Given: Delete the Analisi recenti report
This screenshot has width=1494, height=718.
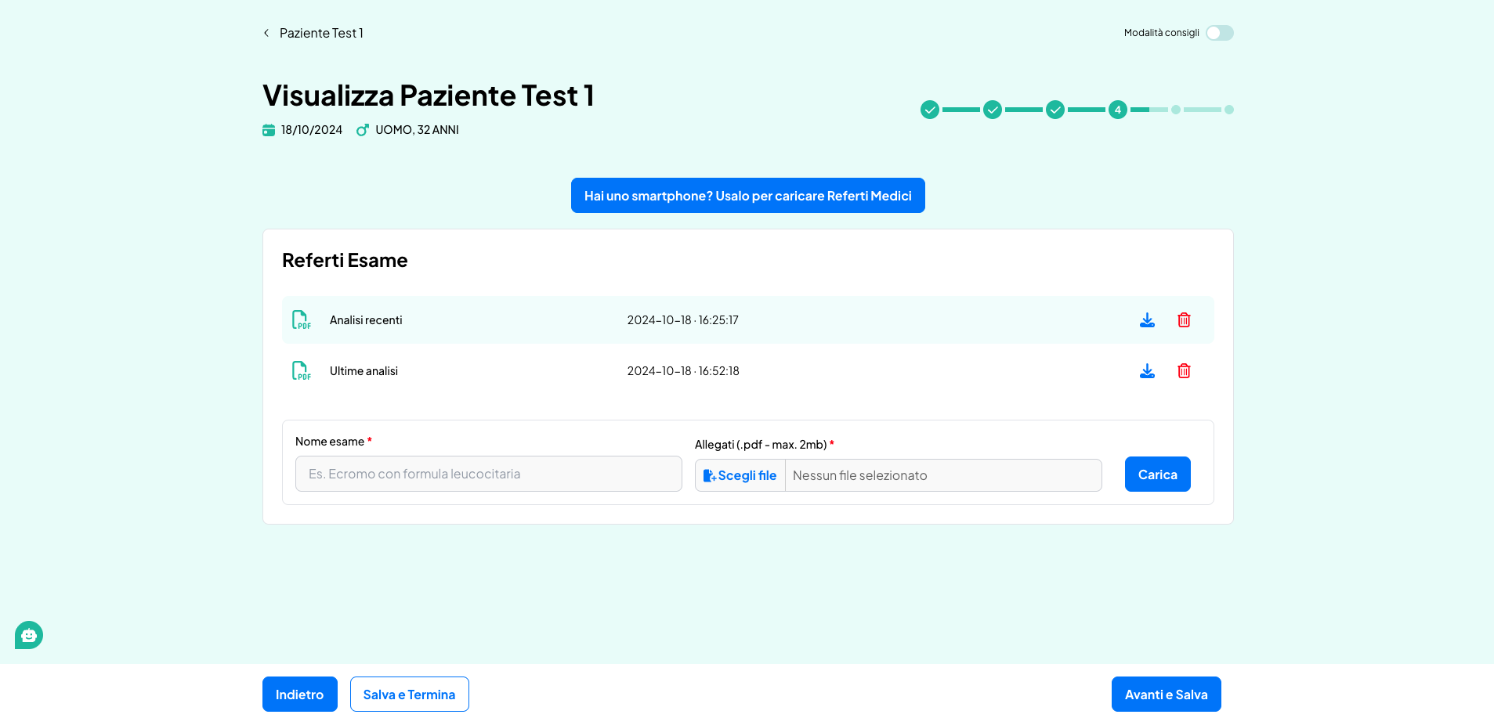Looking at the screenshot, I should coord(1184,320).
